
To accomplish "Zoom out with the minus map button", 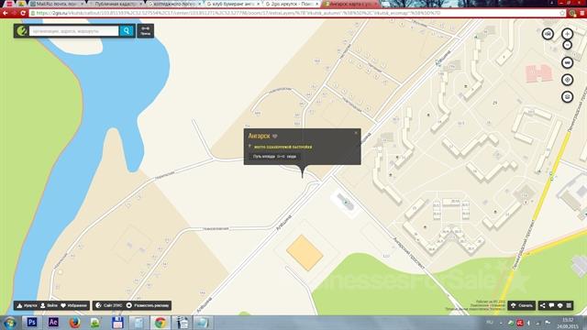I will pos(567,45).
